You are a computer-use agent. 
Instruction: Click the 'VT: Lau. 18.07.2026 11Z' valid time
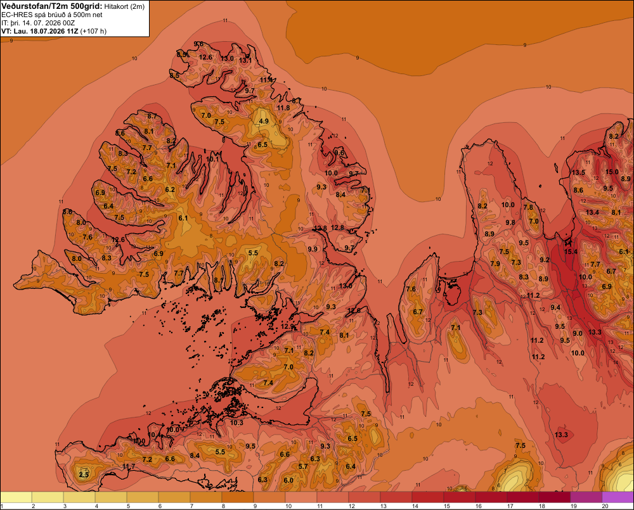pyautogui.click(x=40, y=31)
